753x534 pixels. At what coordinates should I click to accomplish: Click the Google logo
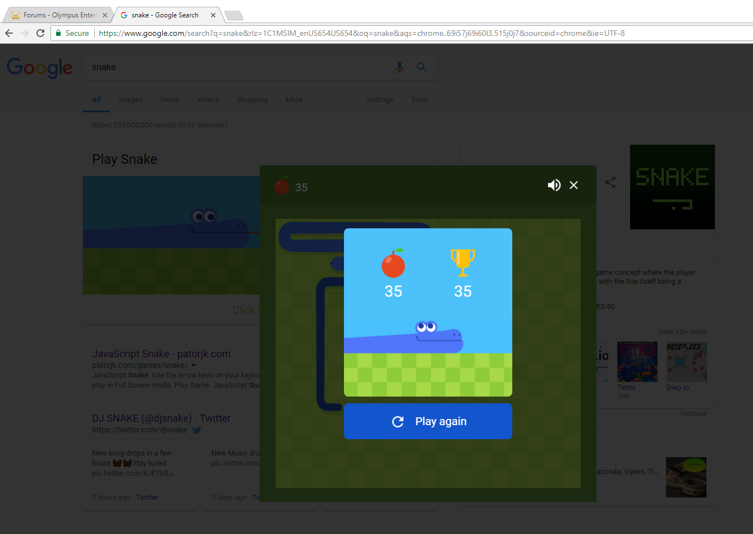click(40, 68)
